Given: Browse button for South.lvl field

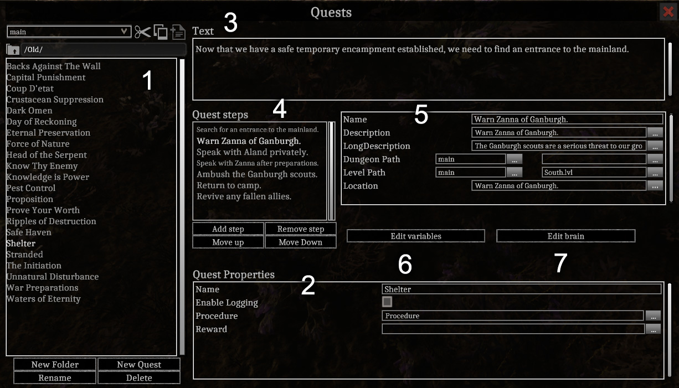Looking at the screenshot, I should click(x=655, y=173).
